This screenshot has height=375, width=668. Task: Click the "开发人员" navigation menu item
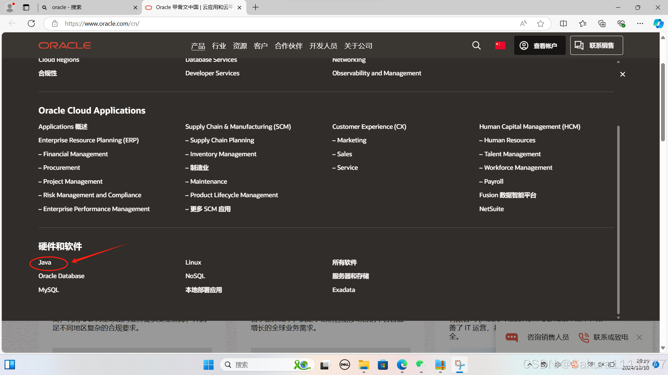(323, 45)
